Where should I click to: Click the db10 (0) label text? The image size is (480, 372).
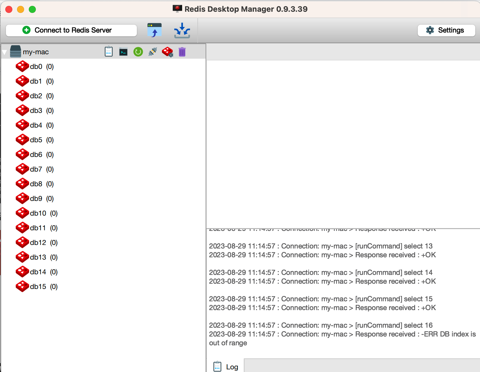pyautogui.click(x=44, y=213)
